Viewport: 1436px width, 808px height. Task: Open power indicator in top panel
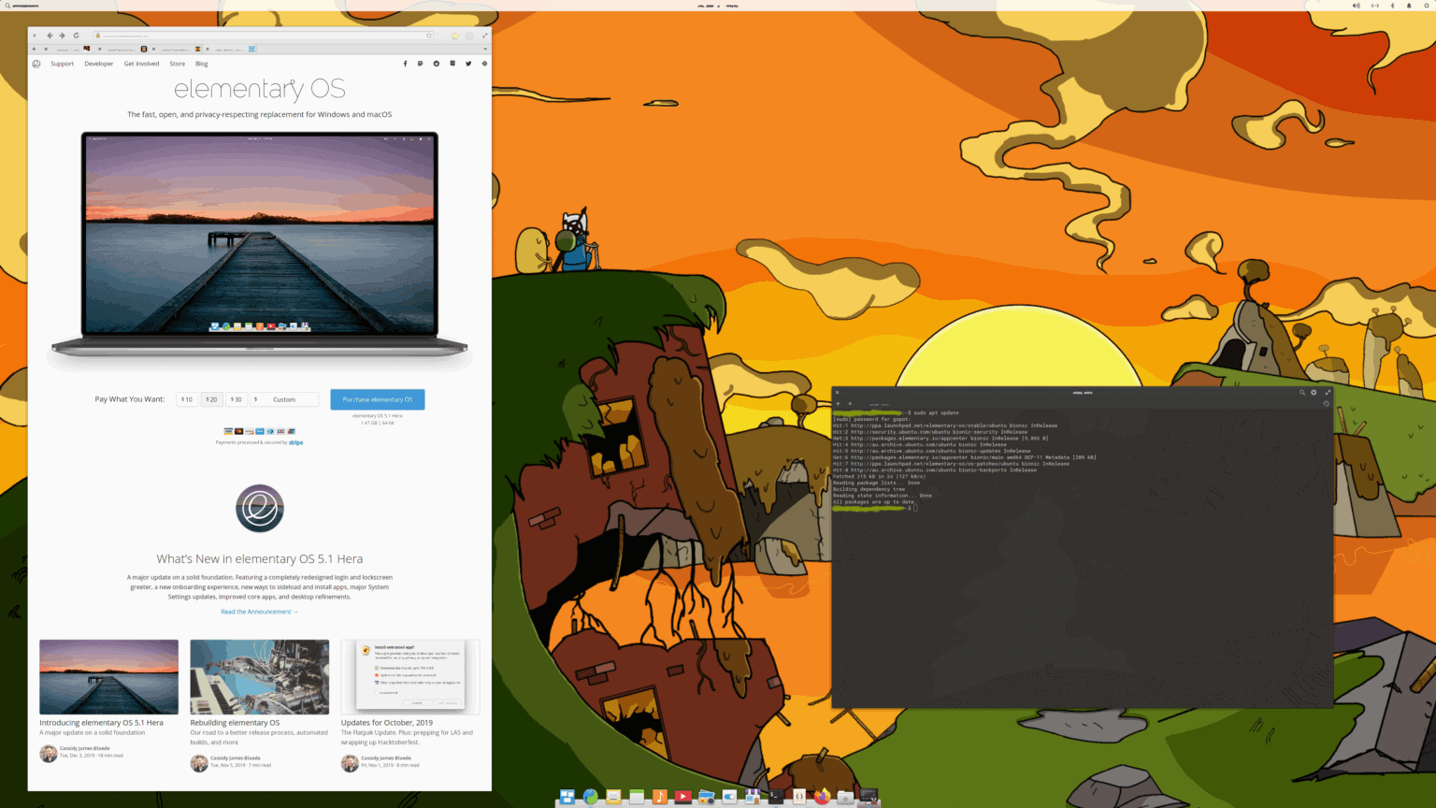[1427, 6]
